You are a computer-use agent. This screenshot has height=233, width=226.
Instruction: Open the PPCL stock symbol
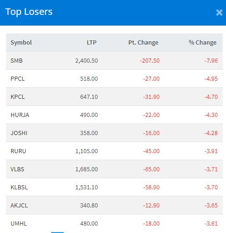point(18,78)
